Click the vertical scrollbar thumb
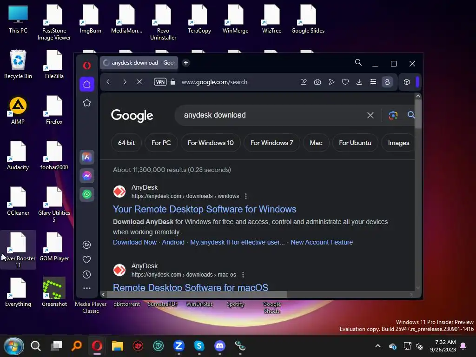The width and height of the screenshot is (476, 357). 418,114
